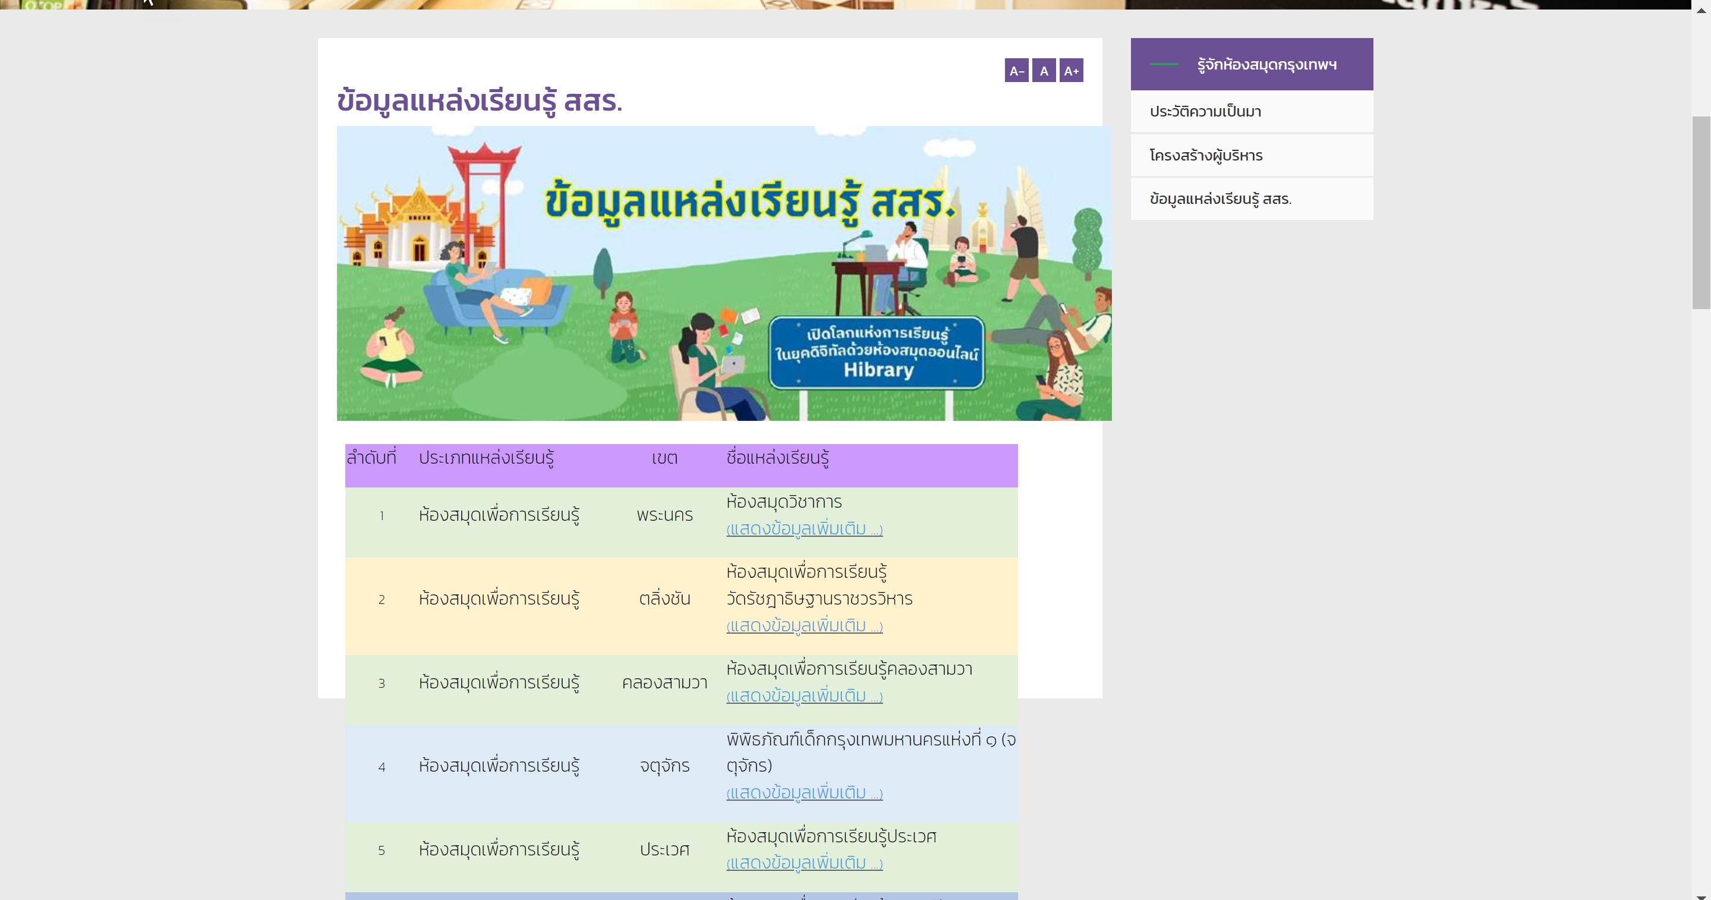The height and width of the screenshot is (900, 1711).
Task: Select ข้อมูลแหล่งเรียนรู้ สสร. in sidebar
Action: click(1220, 199)
